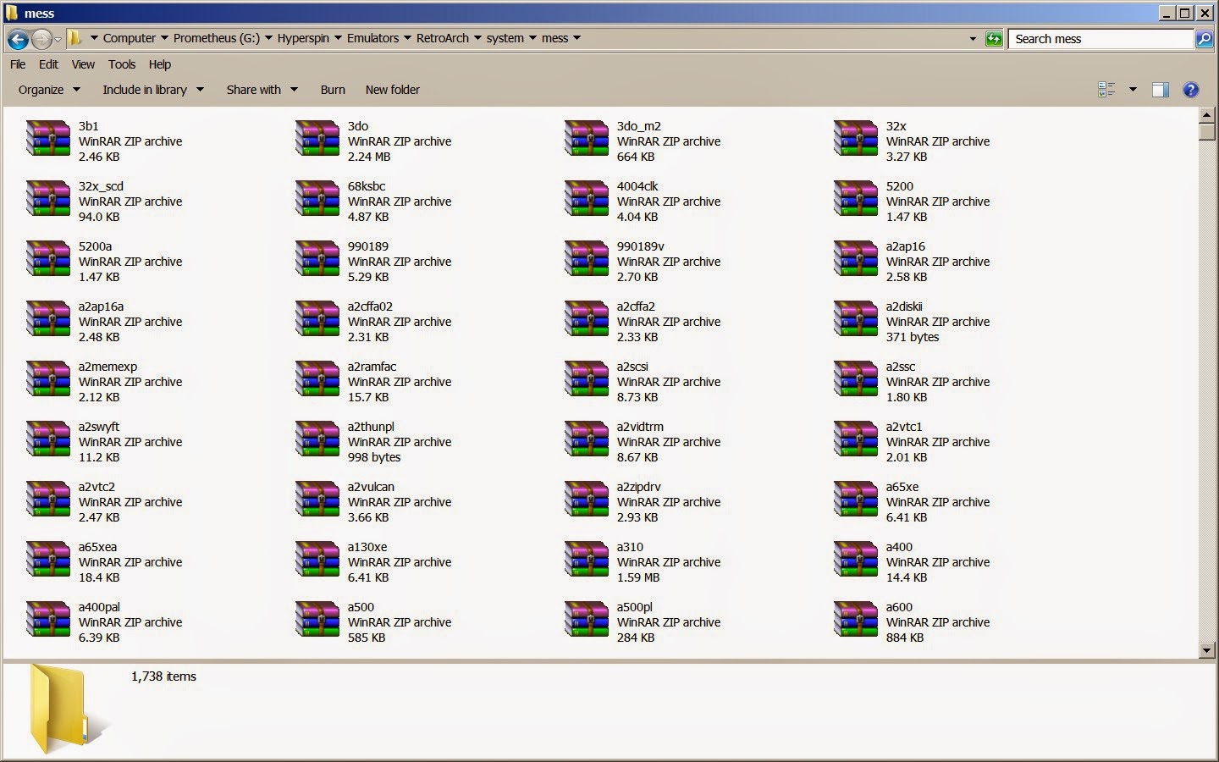
Task: Select the a2zipdrv file name
Action: (x=639, y=487)
